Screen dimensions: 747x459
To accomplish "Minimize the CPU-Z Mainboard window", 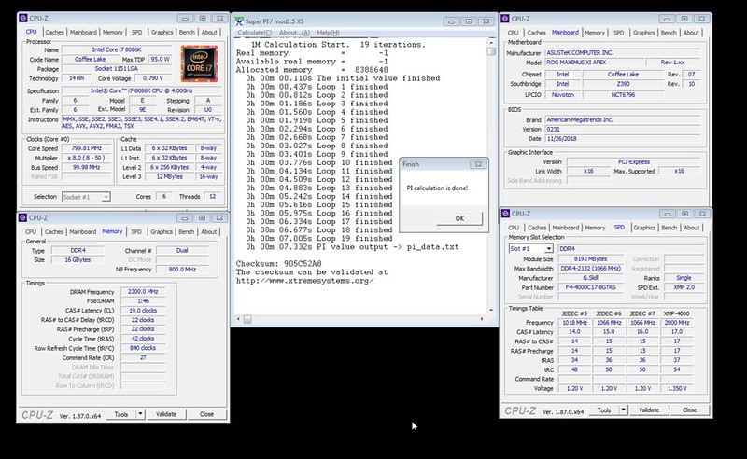I will [667, 19].
